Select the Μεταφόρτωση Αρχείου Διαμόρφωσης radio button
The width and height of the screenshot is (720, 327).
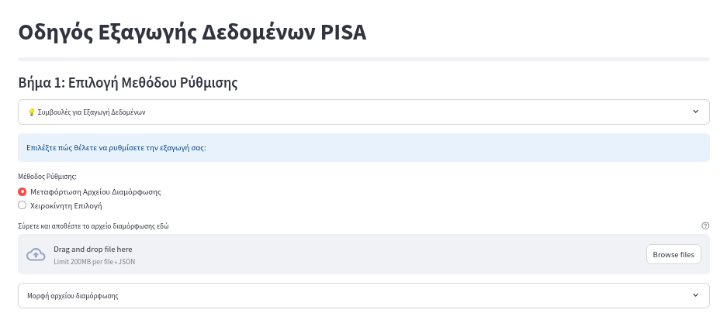click(22, 191)
